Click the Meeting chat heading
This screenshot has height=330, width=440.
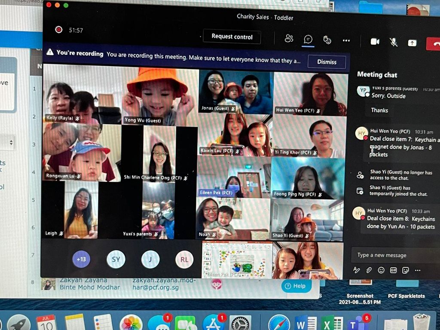[377, 75]
